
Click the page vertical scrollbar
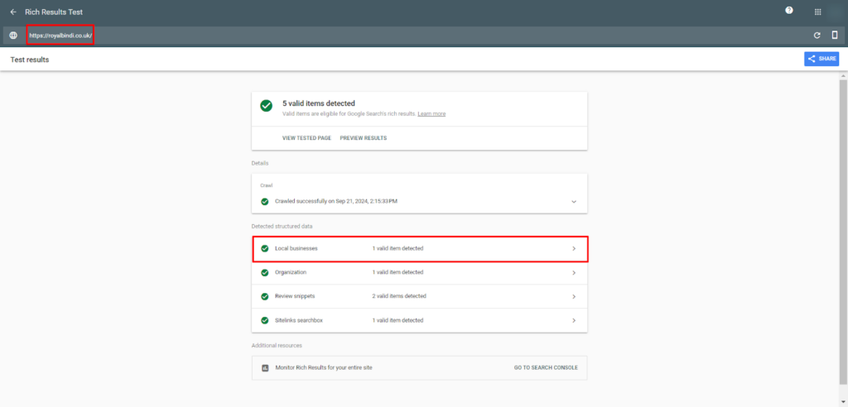pos(843,232)
